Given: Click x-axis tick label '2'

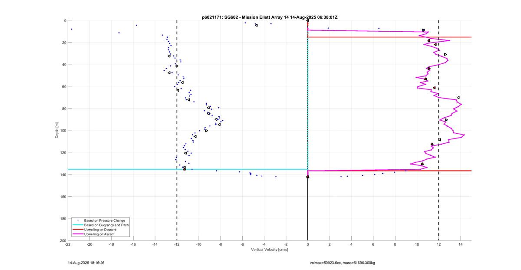Looking at the screenshot, I should pyautogui.click(x=330, y=244).
